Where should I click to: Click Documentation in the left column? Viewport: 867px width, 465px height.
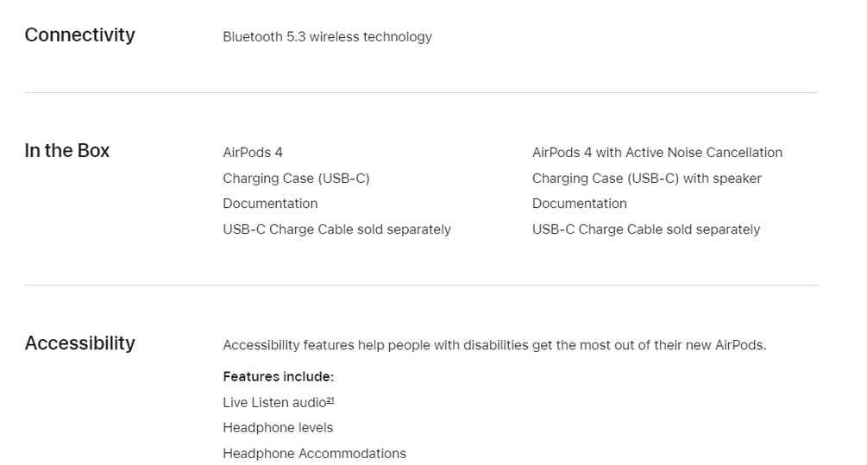click(270, 204)
